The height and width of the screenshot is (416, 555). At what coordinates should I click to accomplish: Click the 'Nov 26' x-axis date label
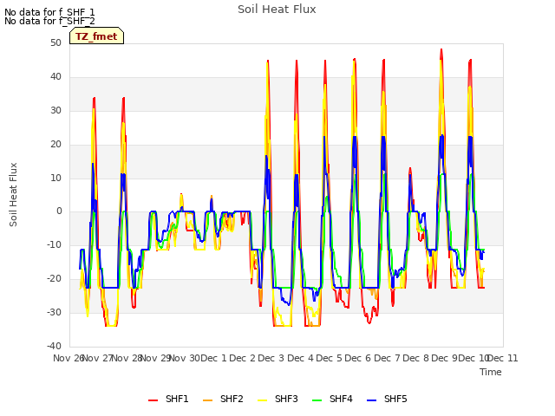click(x=68, y=358)
